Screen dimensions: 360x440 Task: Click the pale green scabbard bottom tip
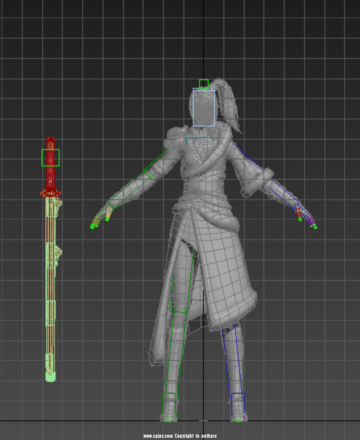[50, 377]
